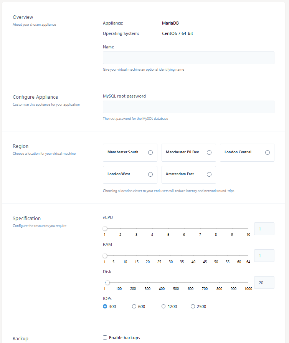
Task: Select the London Central region
Action: (x=267, y=152)
